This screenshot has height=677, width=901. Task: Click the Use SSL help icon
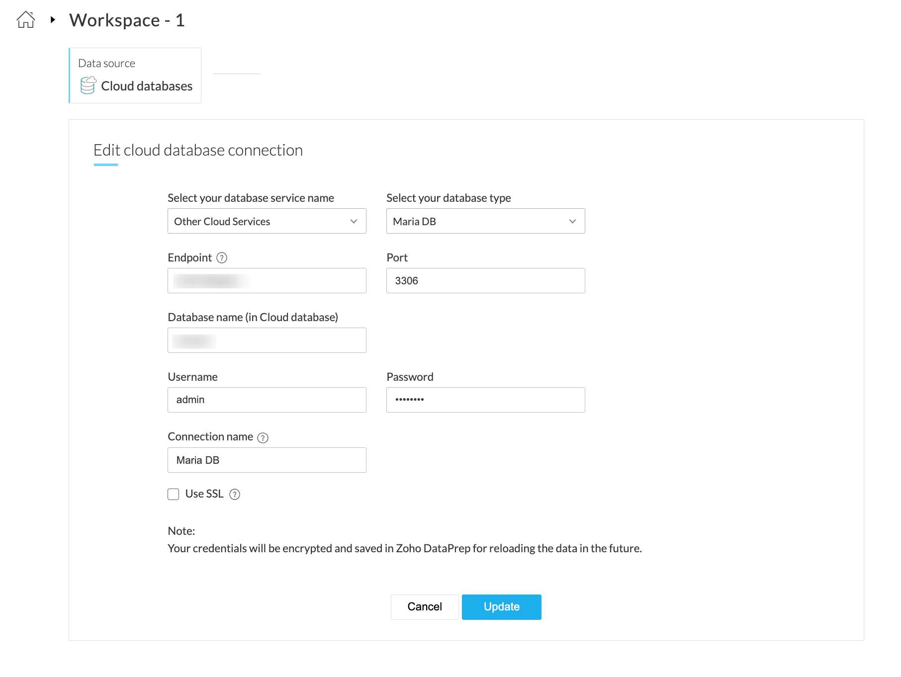pyautogui.click(x=235, y=494)
